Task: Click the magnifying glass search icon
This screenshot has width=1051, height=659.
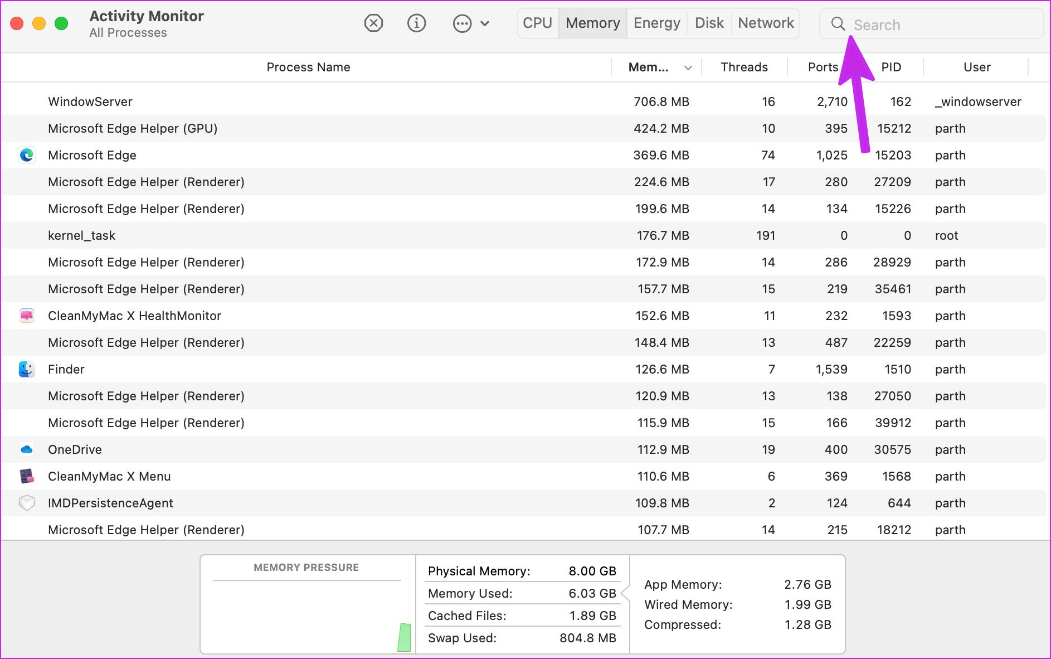Action: tap(838, 23)
